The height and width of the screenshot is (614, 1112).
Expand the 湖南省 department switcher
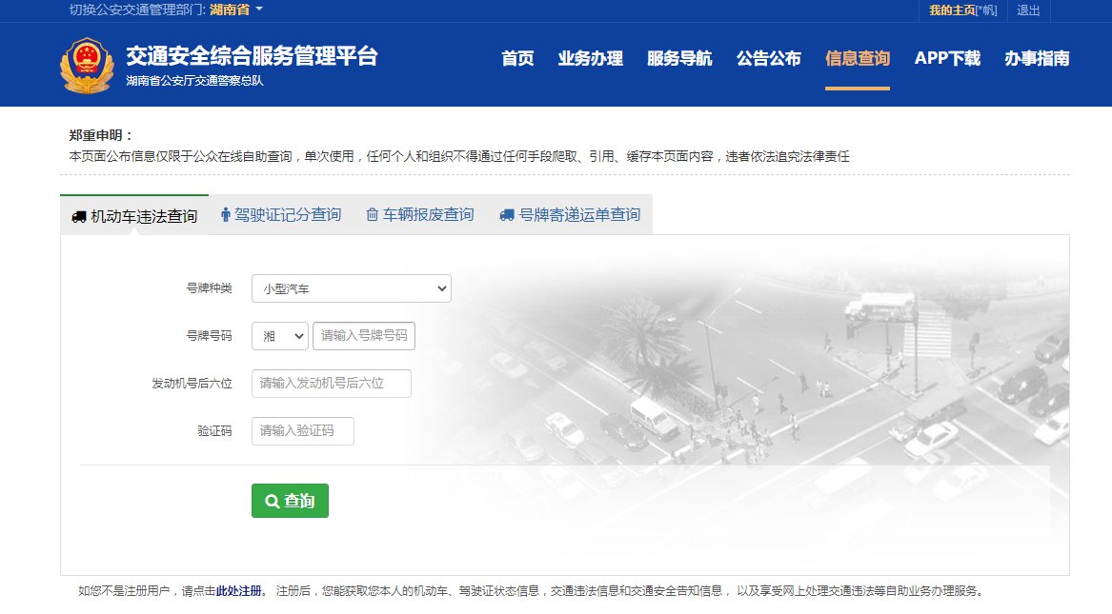click(x=235, y=10)
